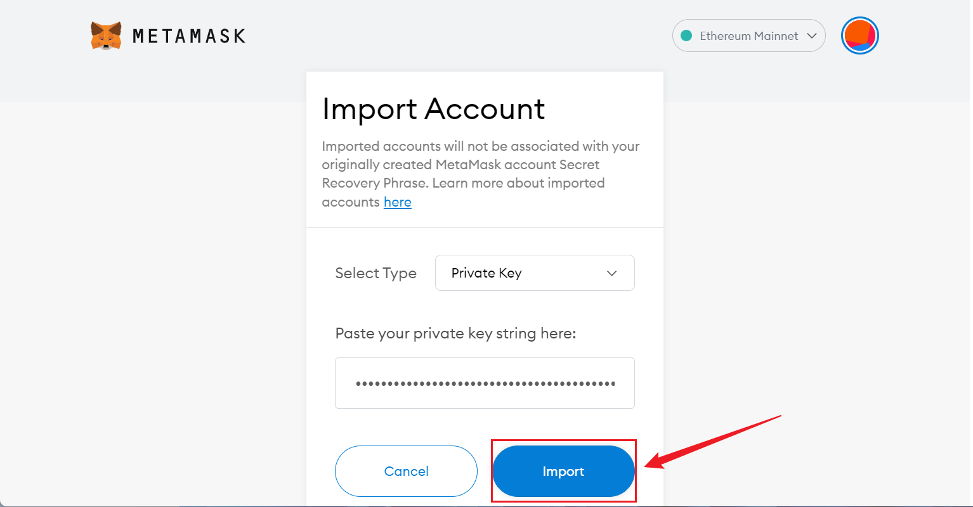Click the "Private Key" option text
The width and height of the screenshot is (973, 507).
point(486,273)
